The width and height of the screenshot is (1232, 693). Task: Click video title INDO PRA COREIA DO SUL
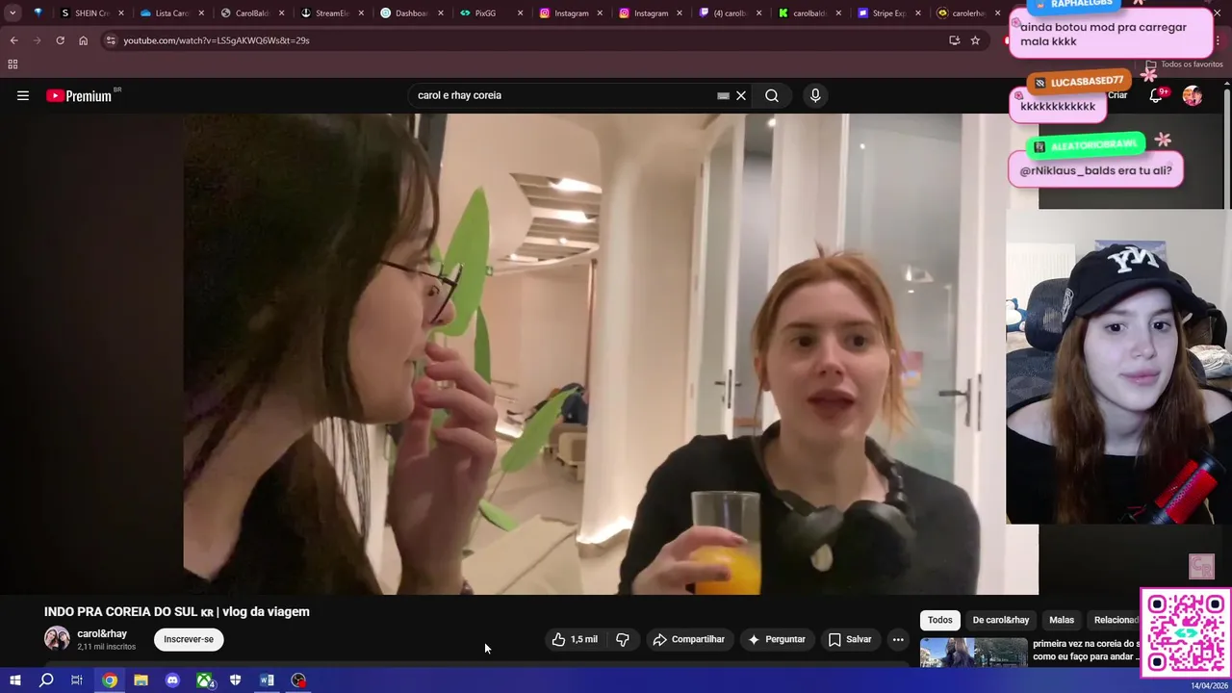[177, 611]
